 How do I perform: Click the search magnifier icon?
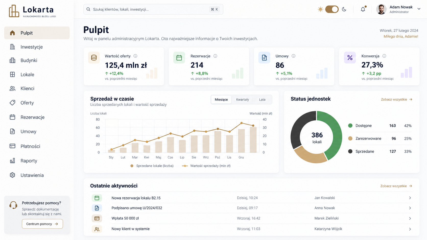[88, 9]
